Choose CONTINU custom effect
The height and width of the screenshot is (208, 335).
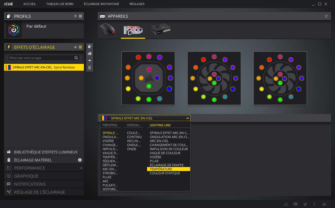coord(134,137)
